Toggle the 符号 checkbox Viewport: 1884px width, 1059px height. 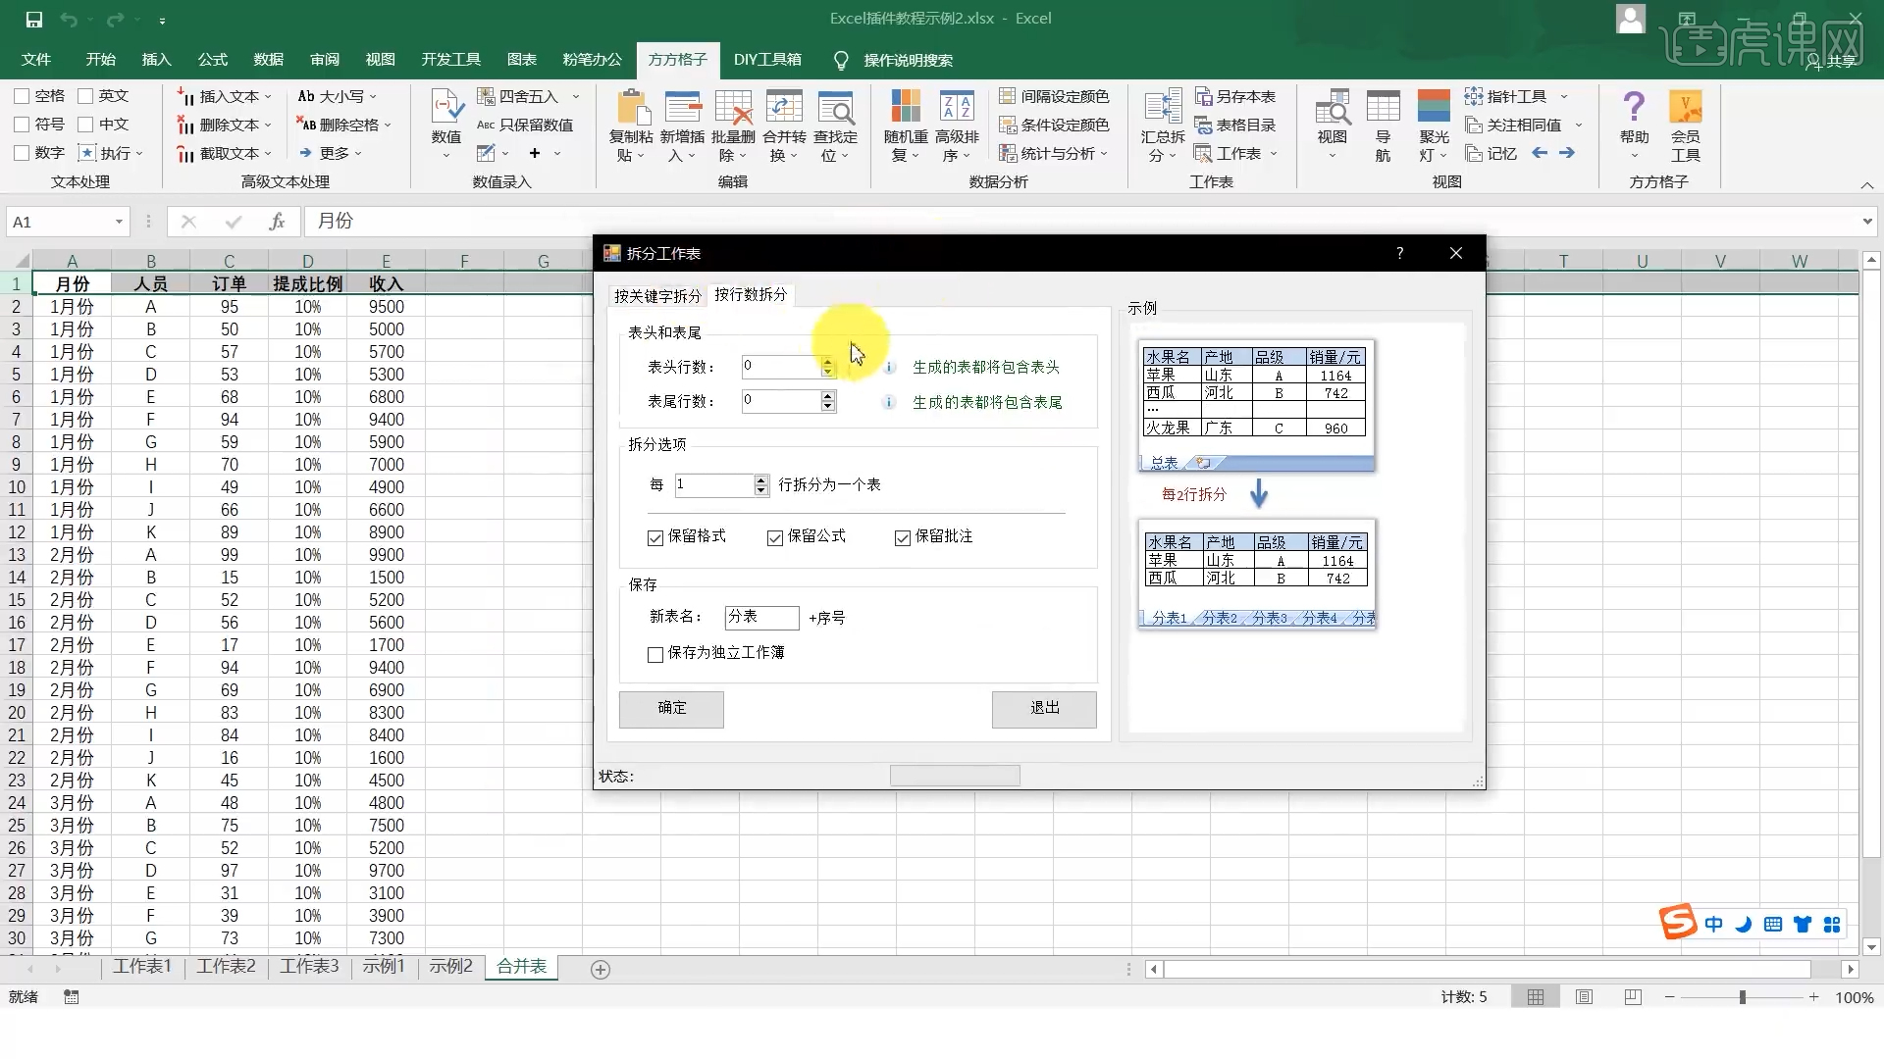point(22,125)
